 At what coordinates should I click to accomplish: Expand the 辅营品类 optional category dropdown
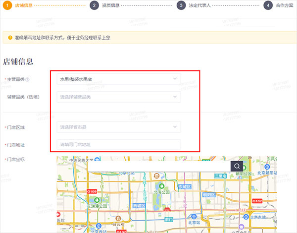tap(118, 97)
